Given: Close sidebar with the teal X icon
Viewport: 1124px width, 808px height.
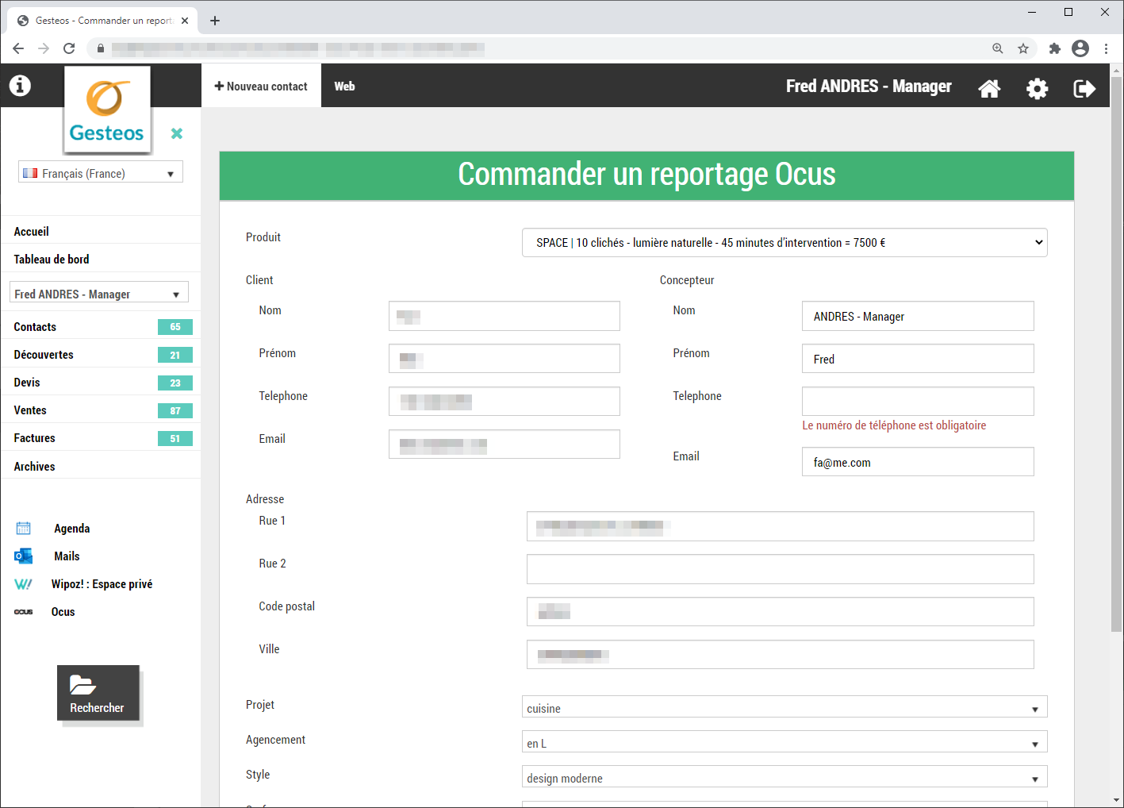Looking at the screenshot, I should [x=177, y=133].
